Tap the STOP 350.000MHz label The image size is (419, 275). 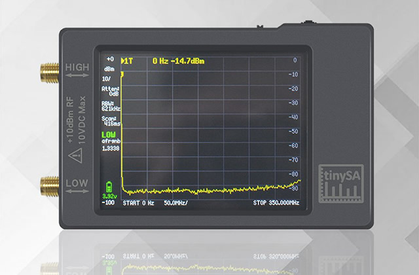276,203
